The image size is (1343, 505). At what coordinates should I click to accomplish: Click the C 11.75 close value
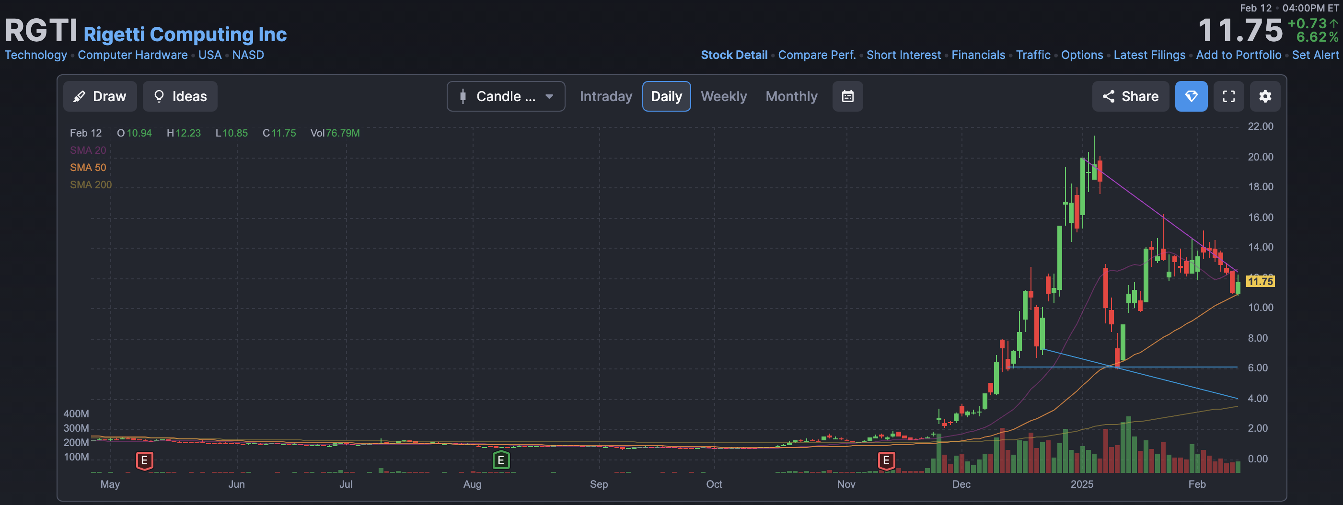(279, 133)
